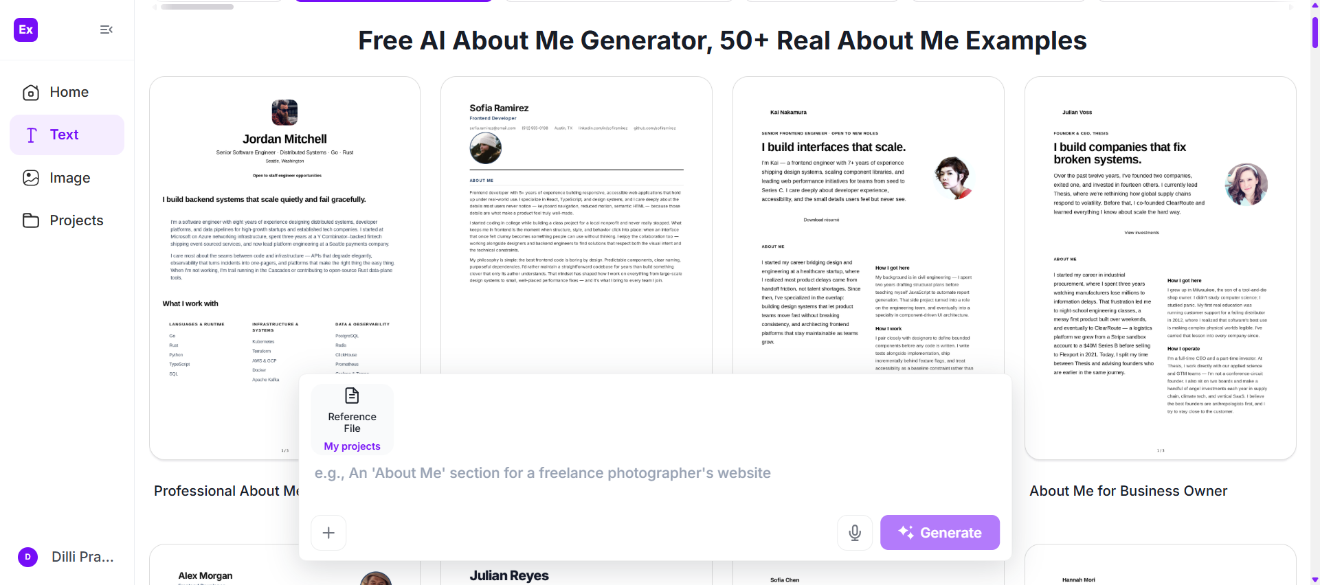Open the Kai Nakamura template preview

[869, 227]
